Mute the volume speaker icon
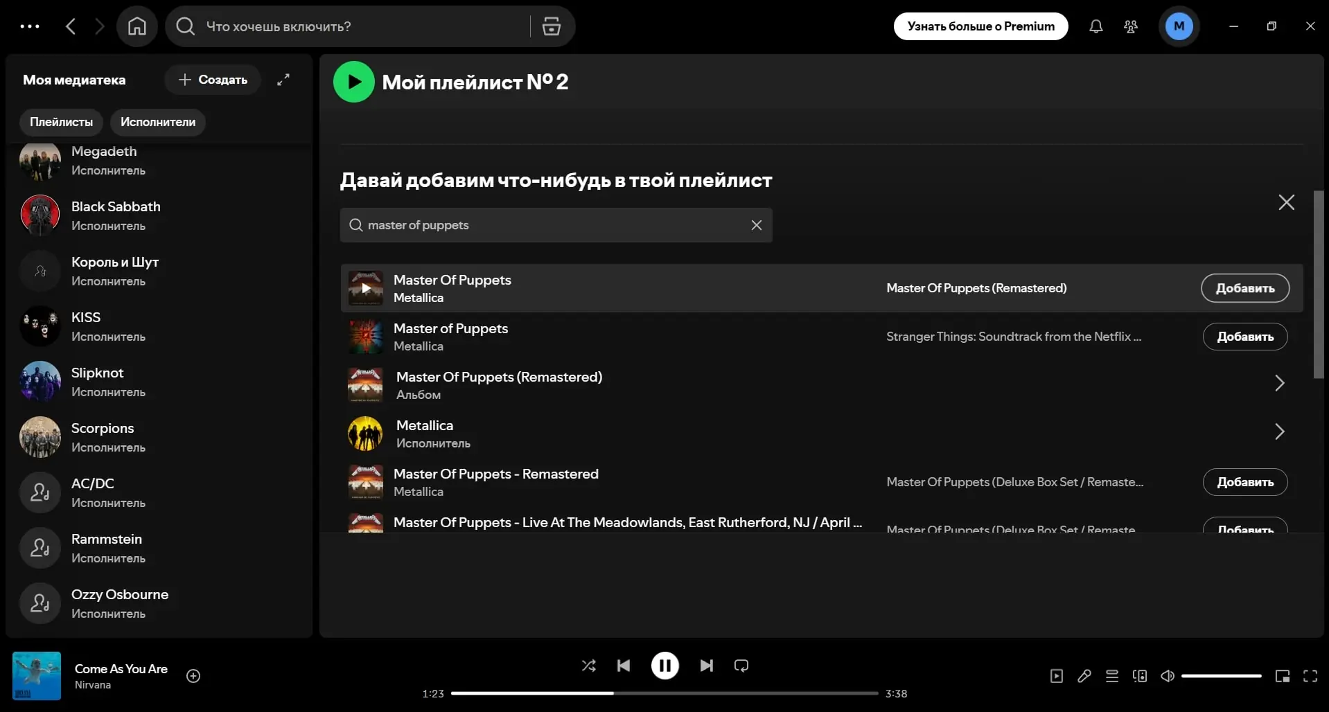The width and height of the screenshot is (1329, 712). click(x=1168, y=676)
